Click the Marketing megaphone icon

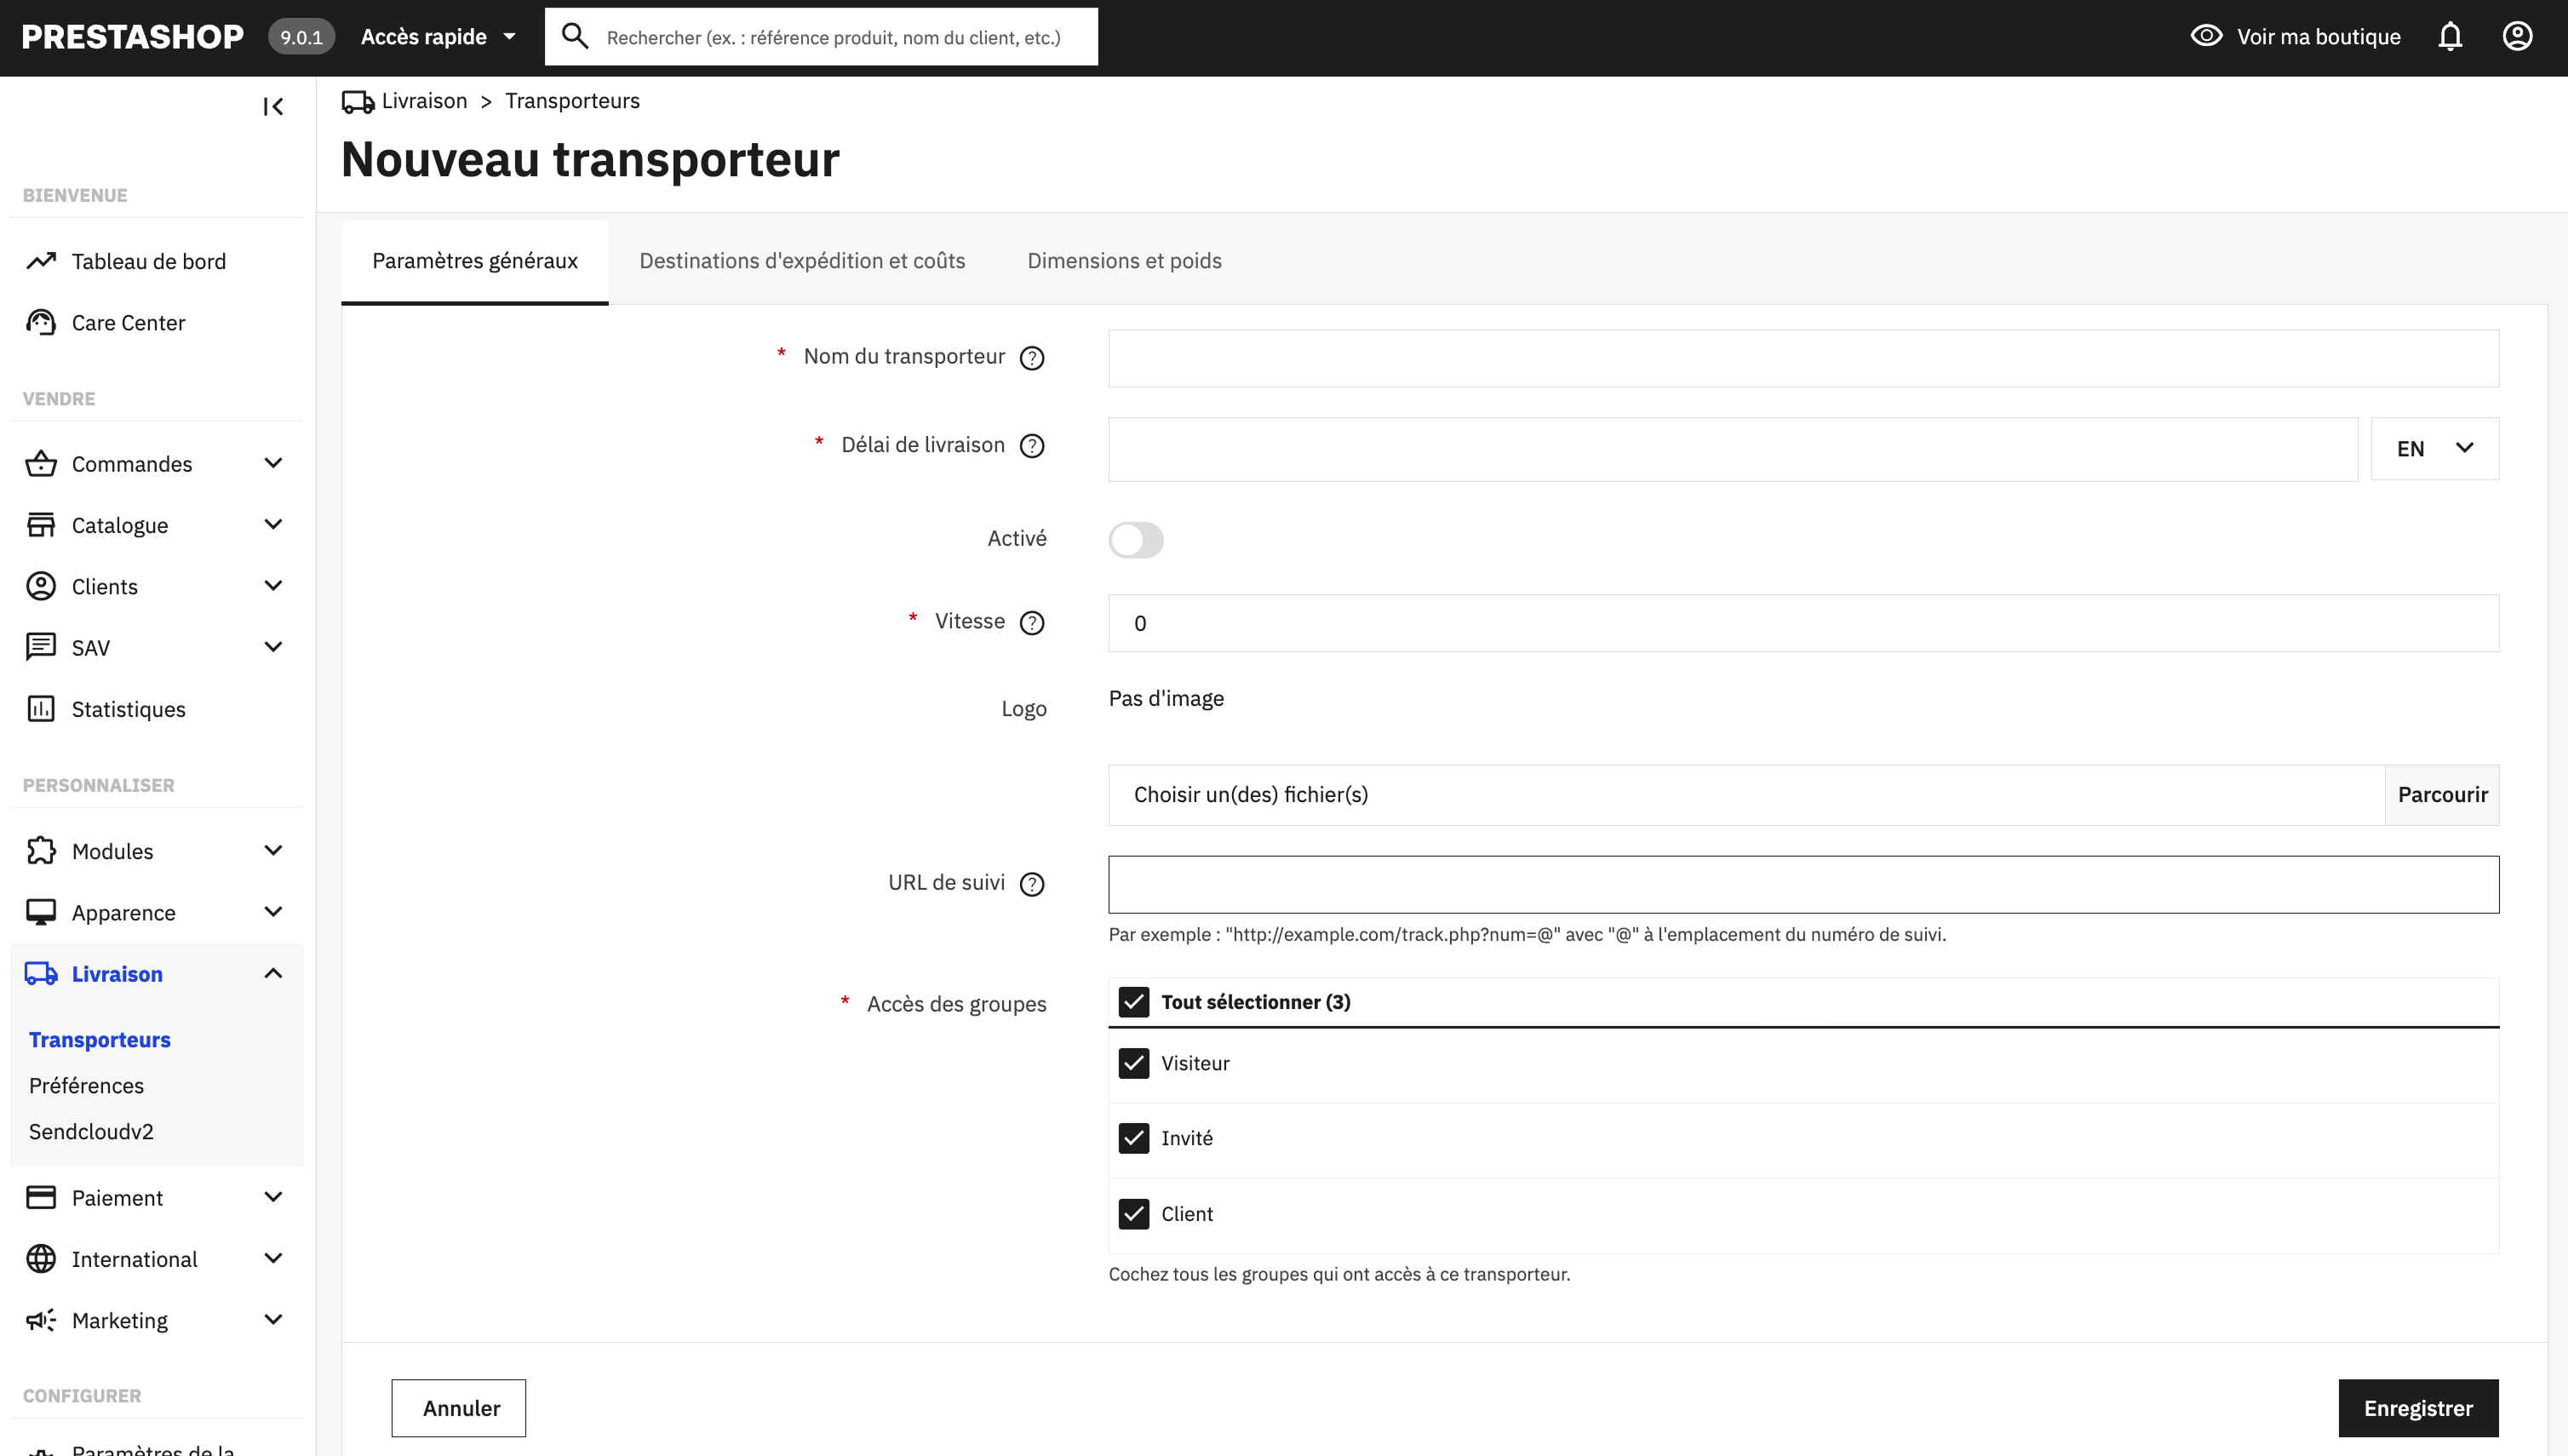coord(41,1320)
